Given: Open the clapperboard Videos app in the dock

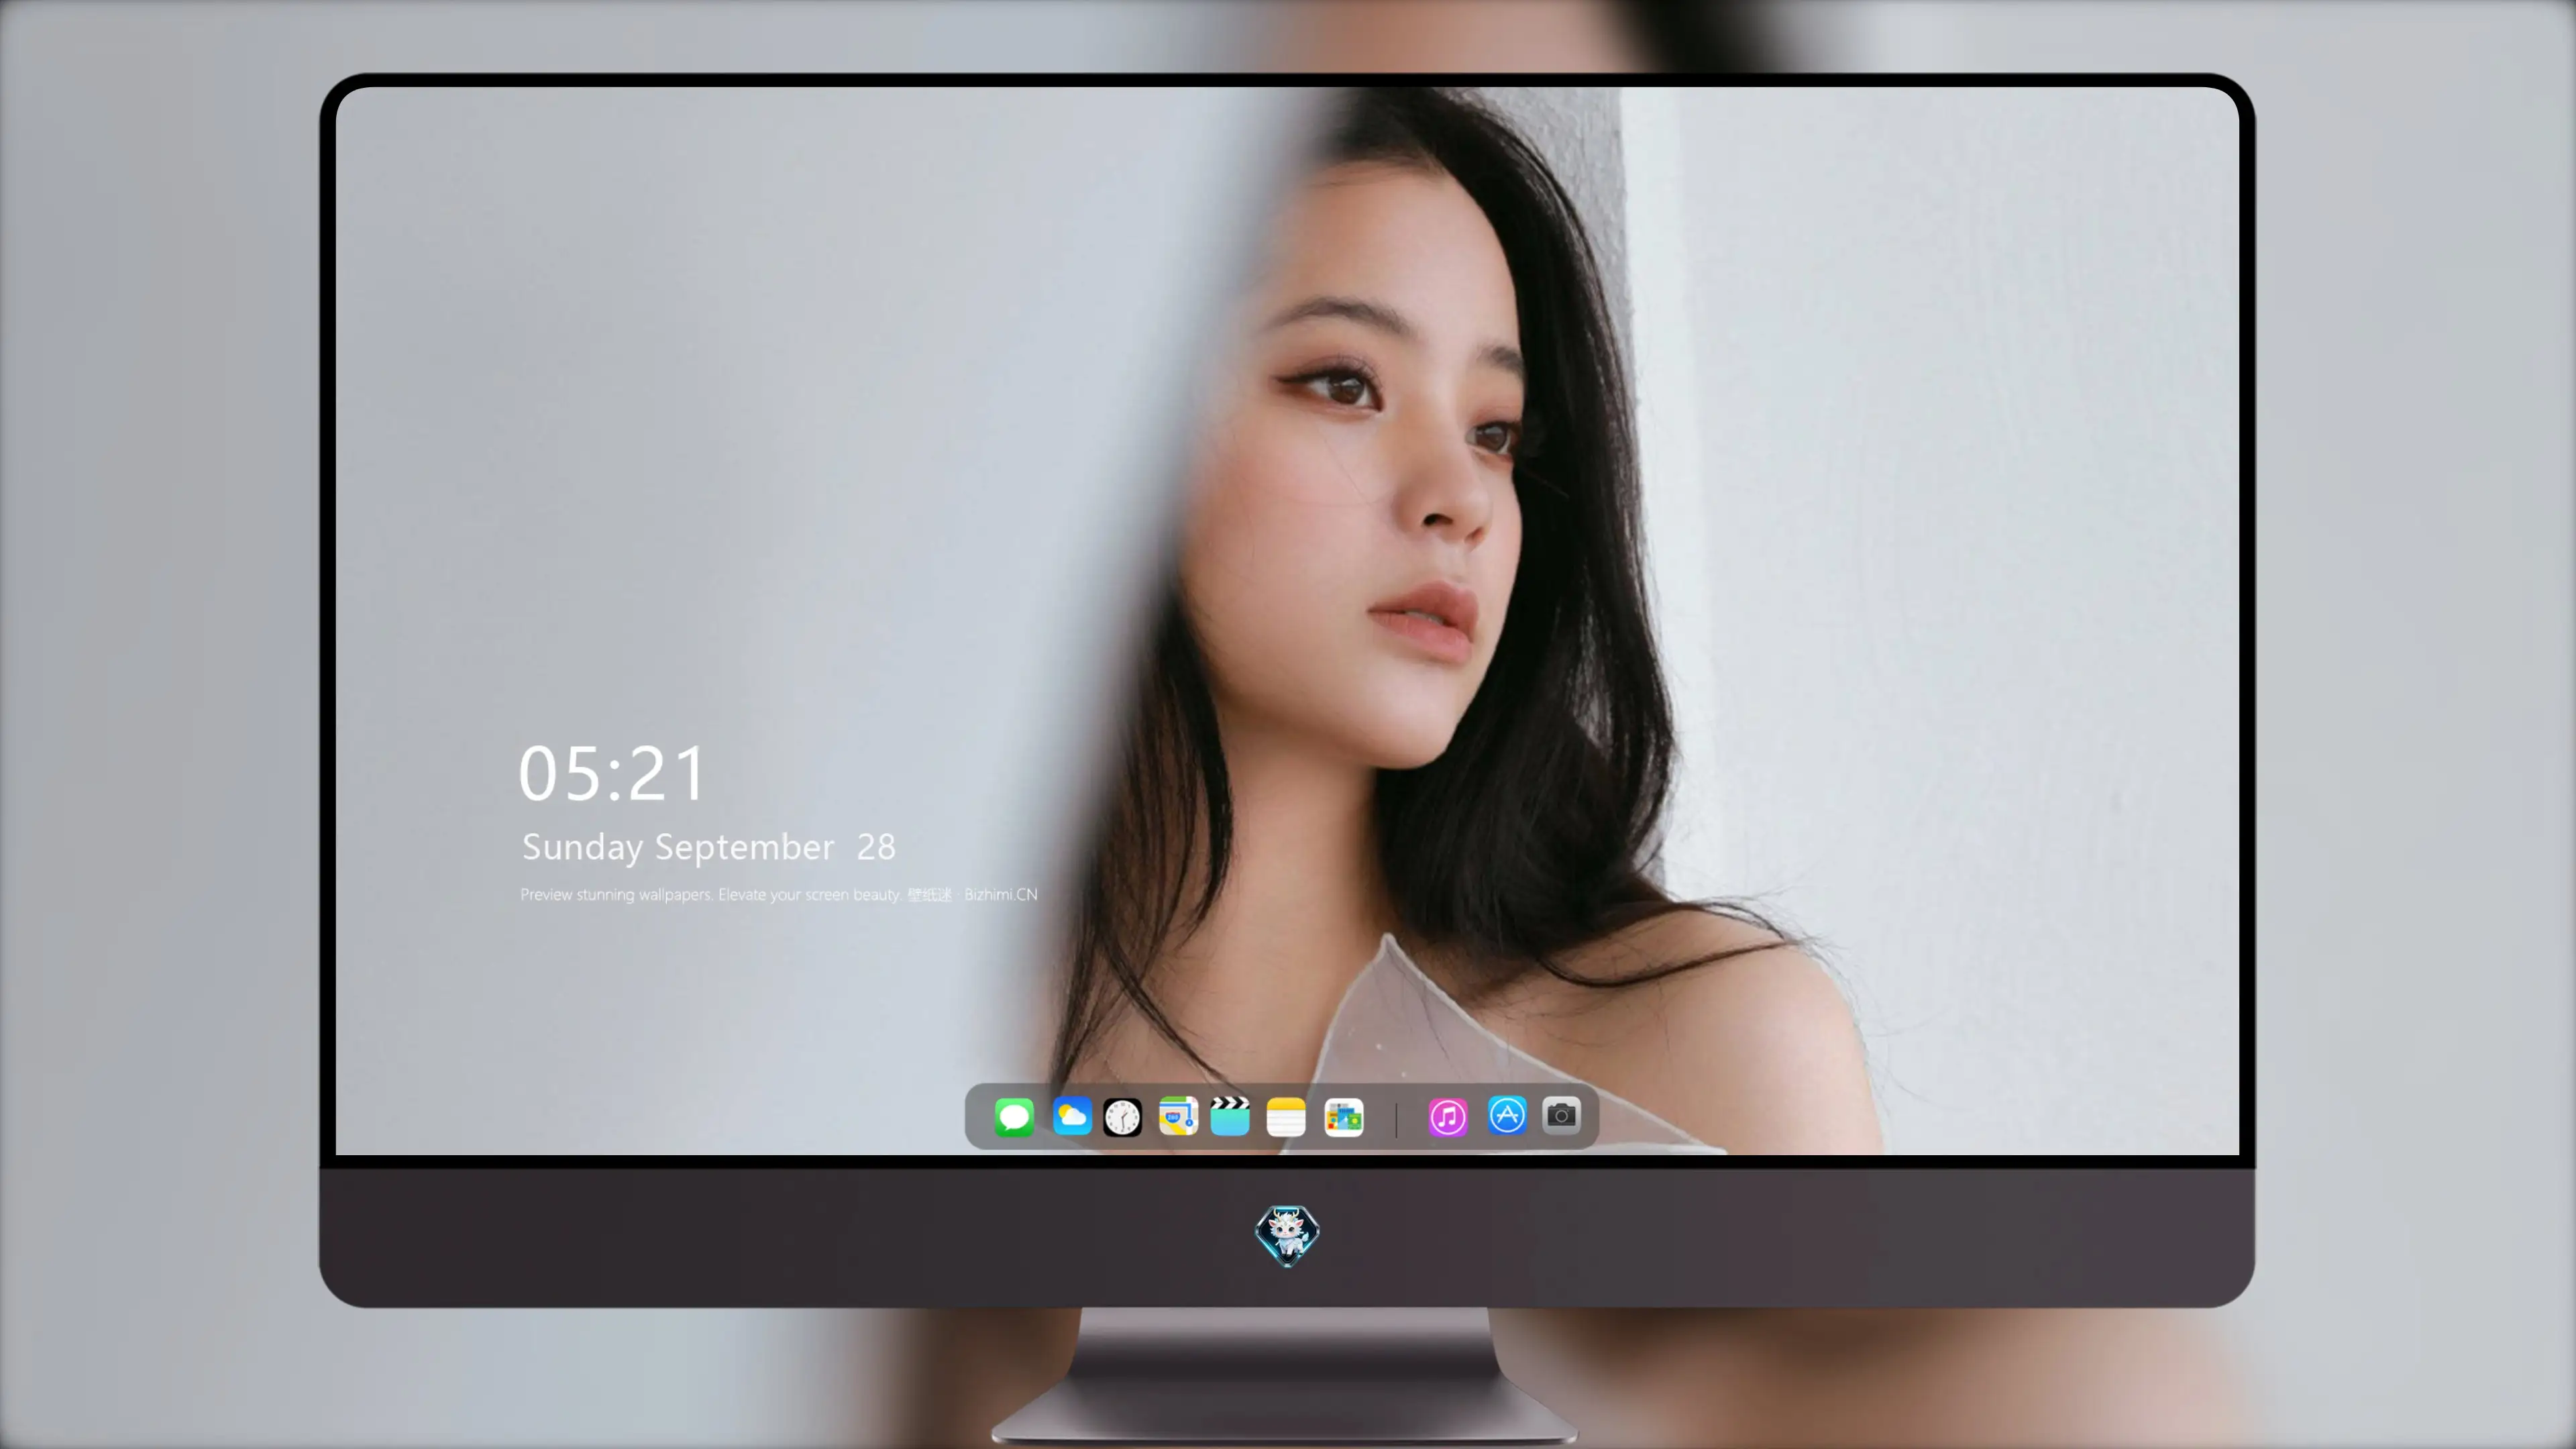Looking at the screenshot, I should [x=1230, y=1116].
